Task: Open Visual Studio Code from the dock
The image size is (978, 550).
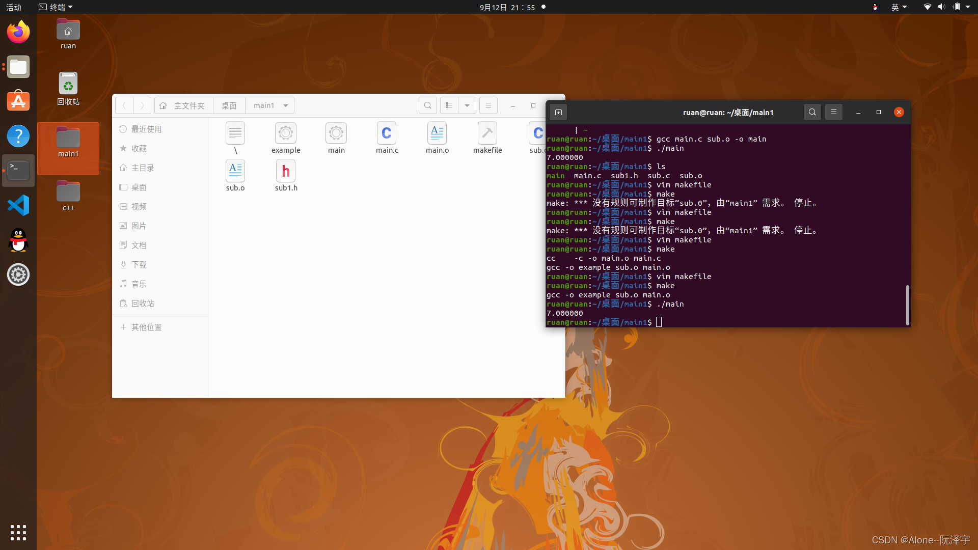Action: click(18, 206)
